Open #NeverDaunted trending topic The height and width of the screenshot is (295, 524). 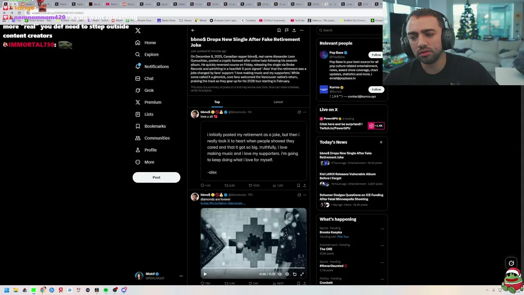pyautogui.click(x=333, y=266)
